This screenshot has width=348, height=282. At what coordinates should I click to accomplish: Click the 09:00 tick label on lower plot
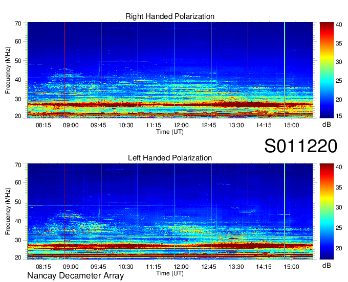point(71,267)
